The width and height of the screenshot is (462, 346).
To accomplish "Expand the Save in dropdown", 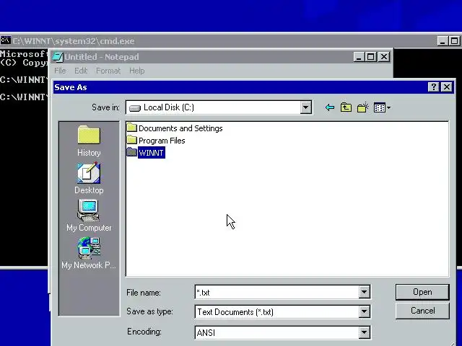I will (305, 107).
